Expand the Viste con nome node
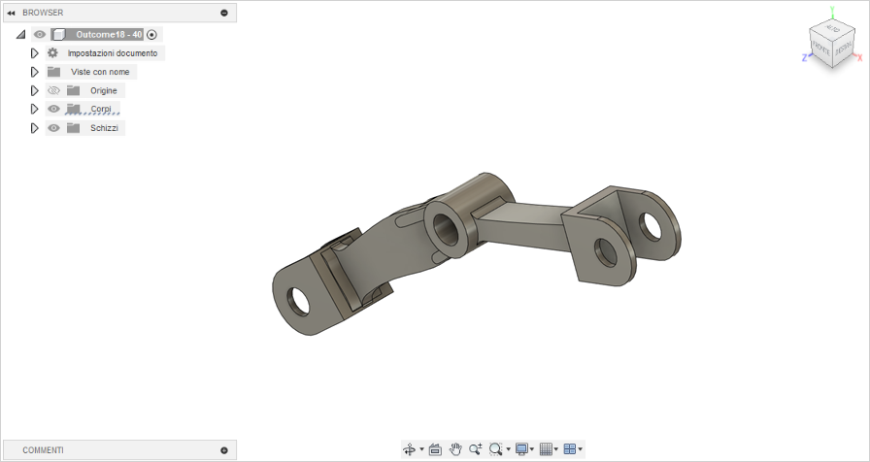 (34, 72)
